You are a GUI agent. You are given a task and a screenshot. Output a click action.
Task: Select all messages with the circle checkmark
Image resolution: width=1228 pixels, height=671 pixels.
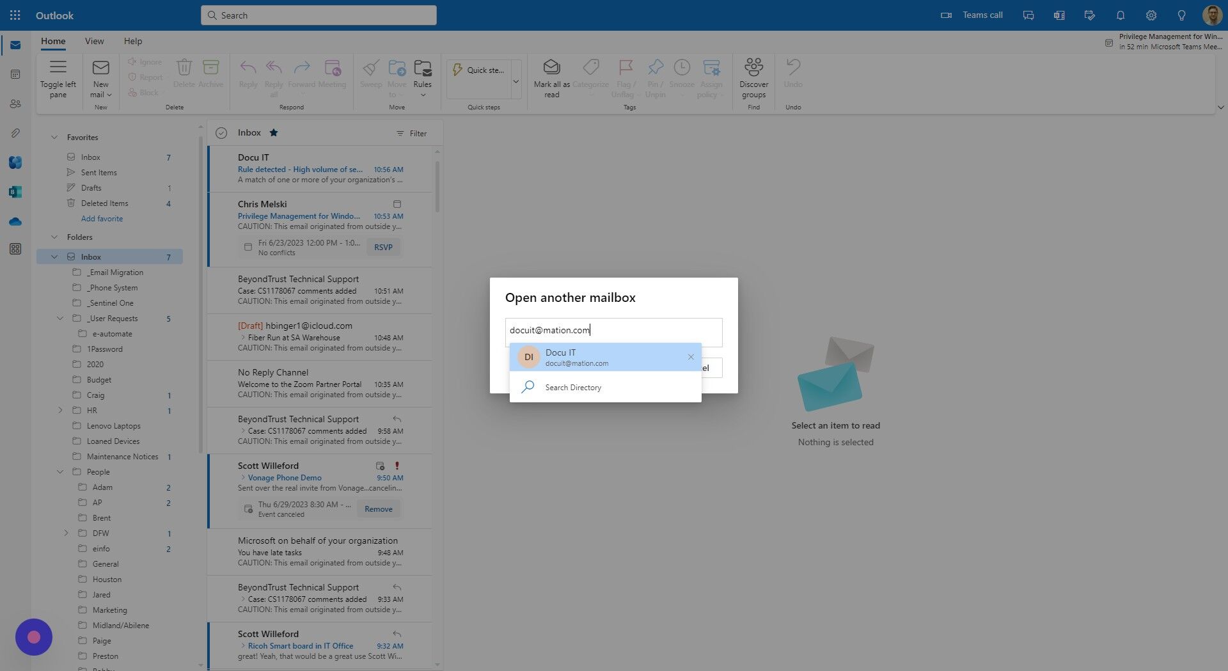(x=221, y=132)
